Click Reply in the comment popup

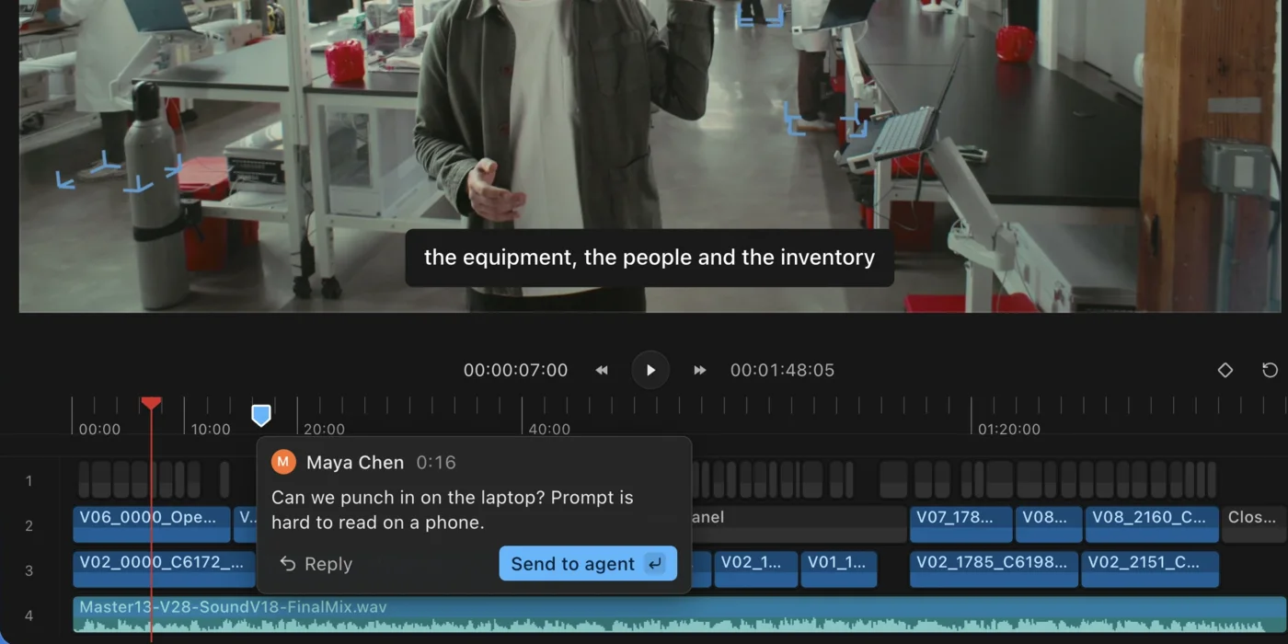tap(316, 564)
